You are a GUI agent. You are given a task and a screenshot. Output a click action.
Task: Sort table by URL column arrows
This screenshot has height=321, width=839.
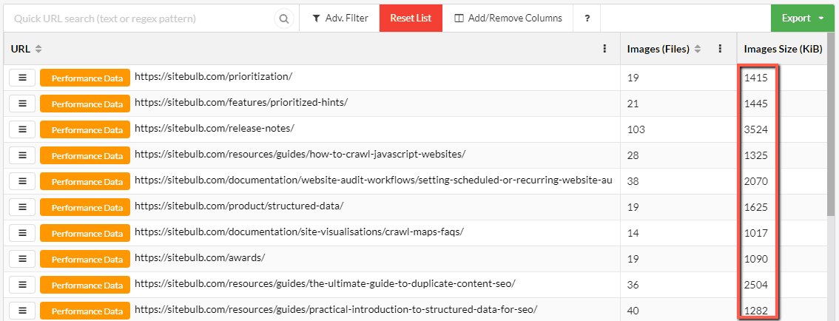38,49
